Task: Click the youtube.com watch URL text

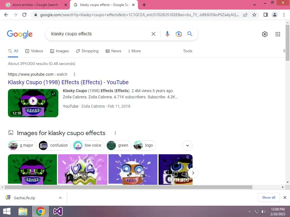Action: click(x=38, y=74)
